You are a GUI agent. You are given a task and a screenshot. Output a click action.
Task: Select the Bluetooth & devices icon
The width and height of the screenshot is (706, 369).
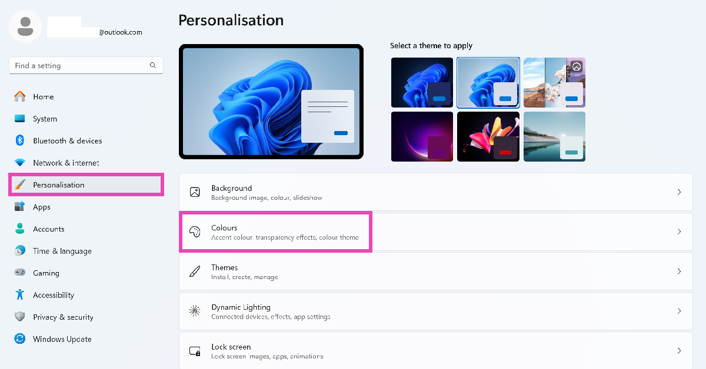pyautogui.click(x=20, y=140)
